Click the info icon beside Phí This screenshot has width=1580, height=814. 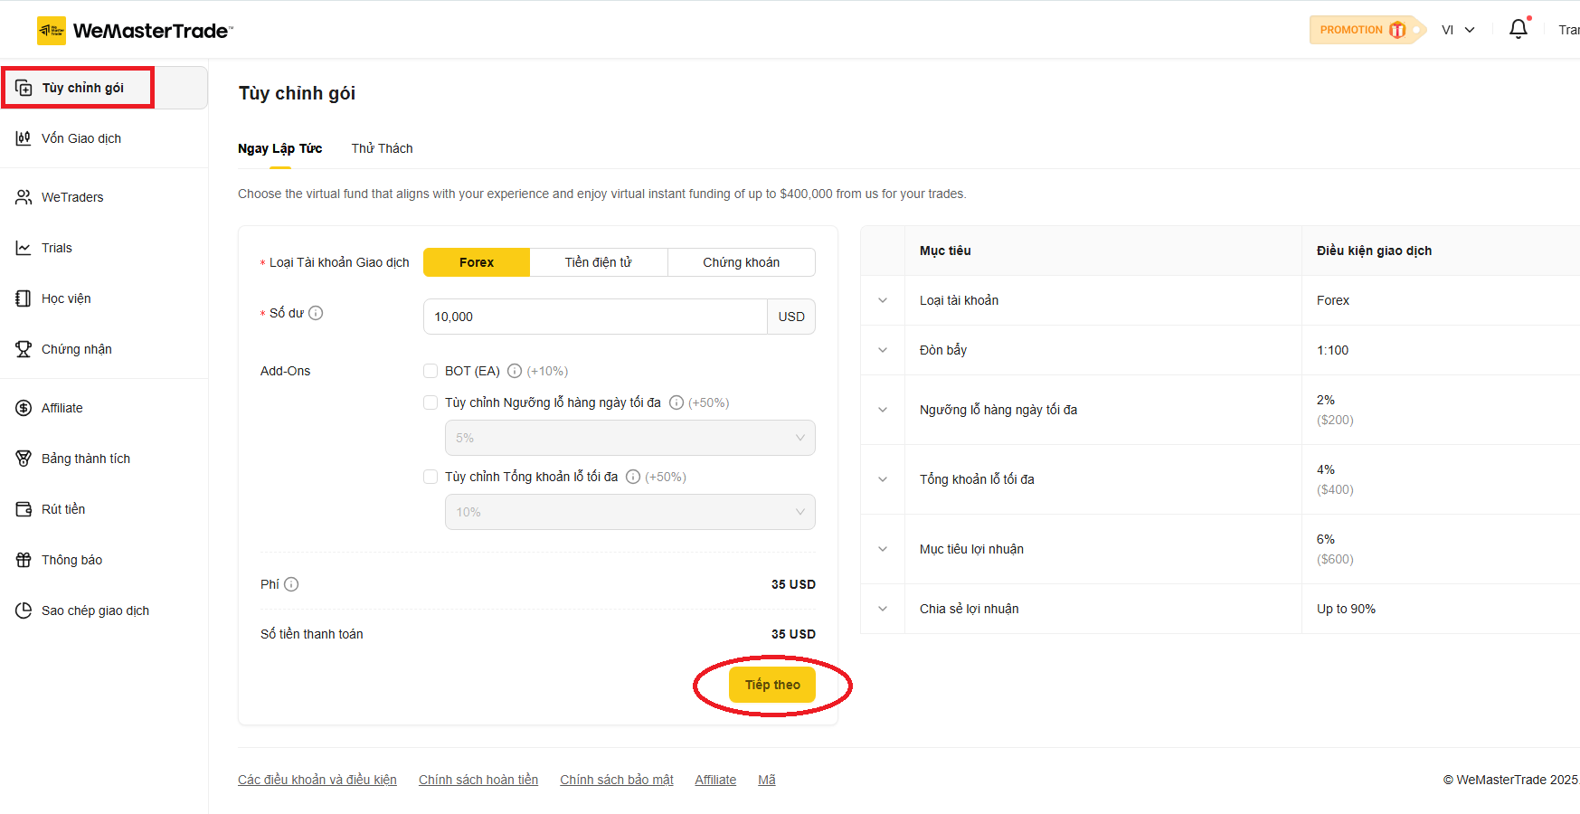click(x=291, y=584)
